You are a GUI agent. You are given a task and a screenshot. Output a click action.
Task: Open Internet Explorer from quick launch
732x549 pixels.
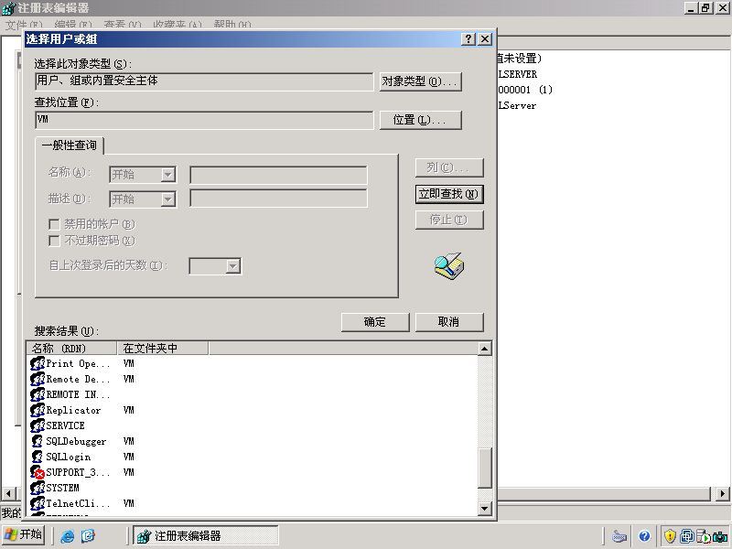click(68, 535)
